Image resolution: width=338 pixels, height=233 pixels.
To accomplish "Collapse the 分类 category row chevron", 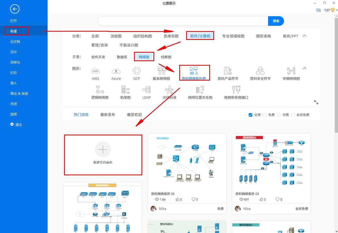I will click(x=305, y=36).
